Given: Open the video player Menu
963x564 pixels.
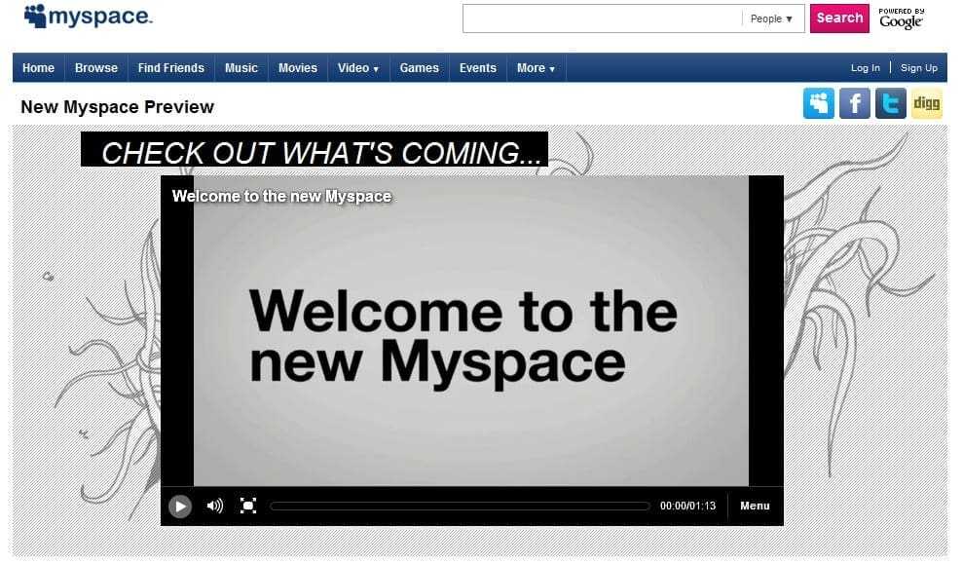Looking at the screenshot, I should click(755, 506).
